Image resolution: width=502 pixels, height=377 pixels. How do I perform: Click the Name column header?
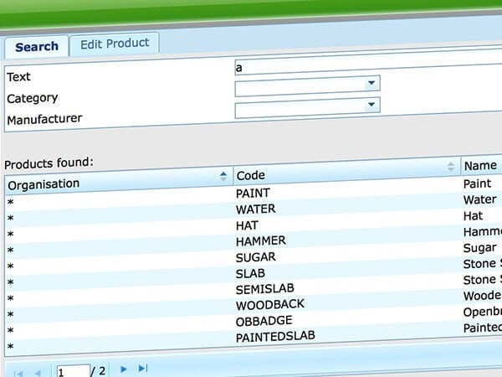(x=482, y=166)
